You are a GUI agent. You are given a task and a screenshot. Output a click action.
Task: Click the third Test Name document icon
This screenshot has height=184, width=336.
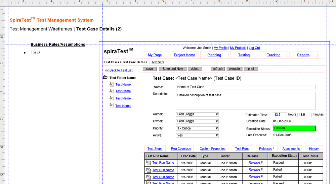112,98
